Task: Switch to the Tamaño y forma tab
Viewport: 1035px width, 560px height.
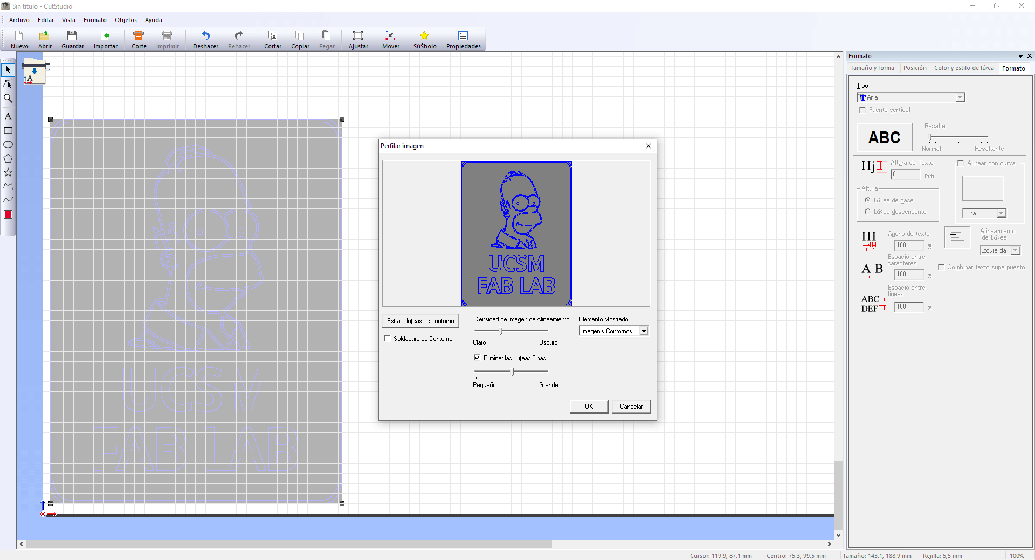Action: tap(872, 68)
